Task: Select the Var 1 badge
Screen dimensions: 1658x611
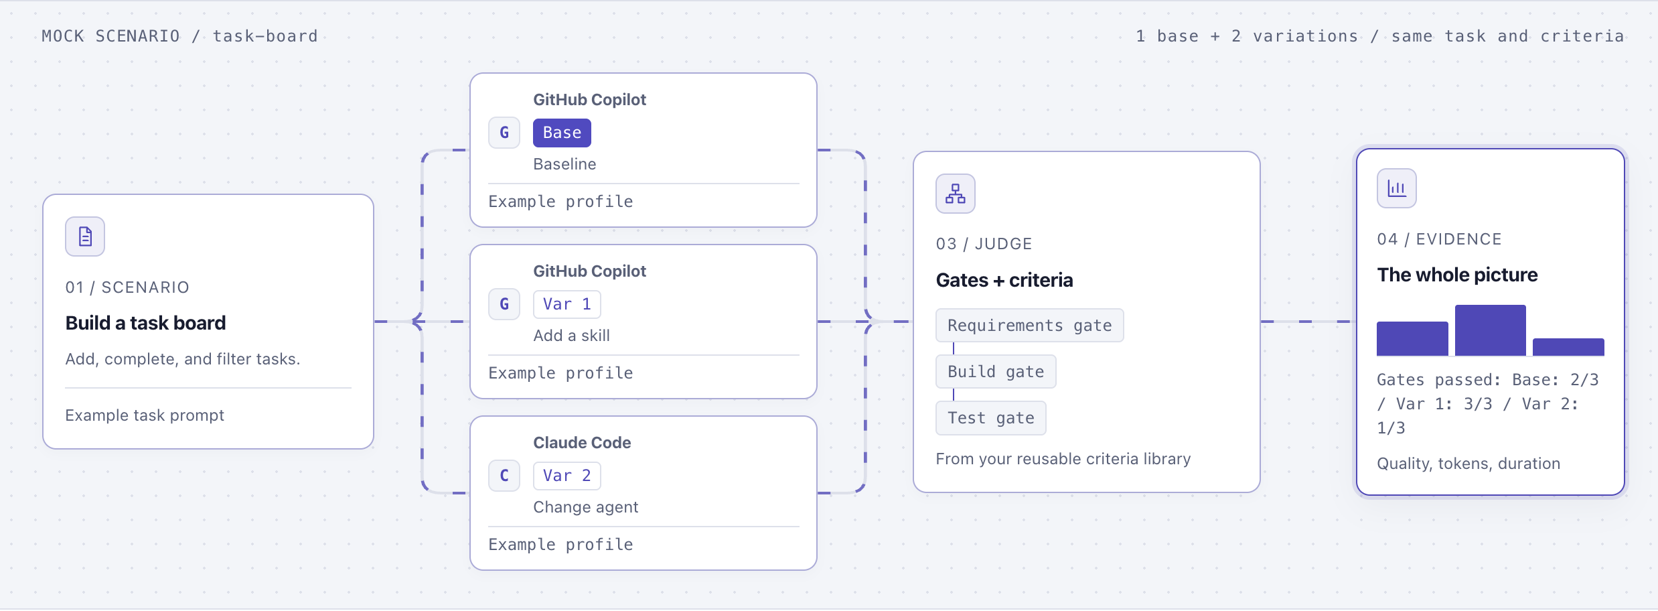Action: 567,304
